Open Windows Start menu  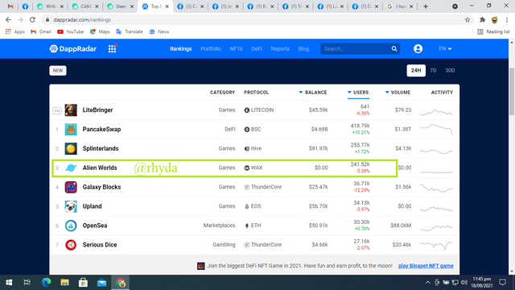9,283
